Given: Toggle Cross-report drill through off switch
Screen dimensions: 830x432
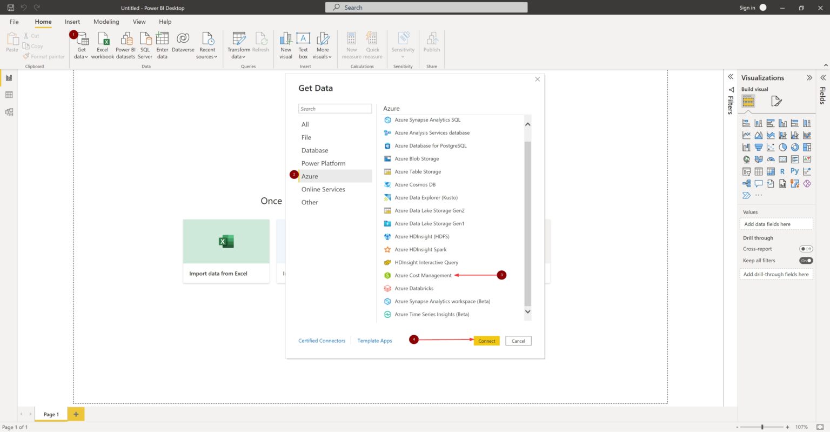Looking at the screenshot, I should pos(806,249).
